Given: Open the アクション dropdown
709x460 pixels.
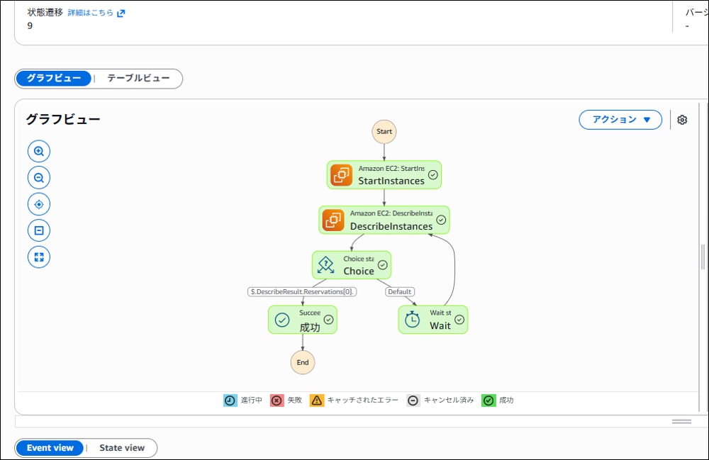Looking at the screenshot, I should pyautogui.click(x=620, y=119).
